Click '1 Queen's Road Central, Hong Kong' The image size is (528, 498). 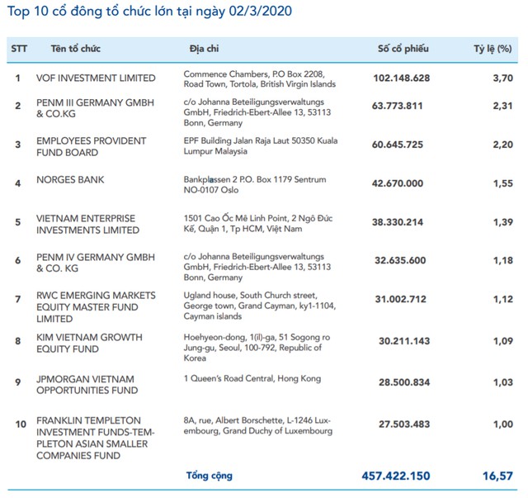pyautogui.click(x=252, y=378)
